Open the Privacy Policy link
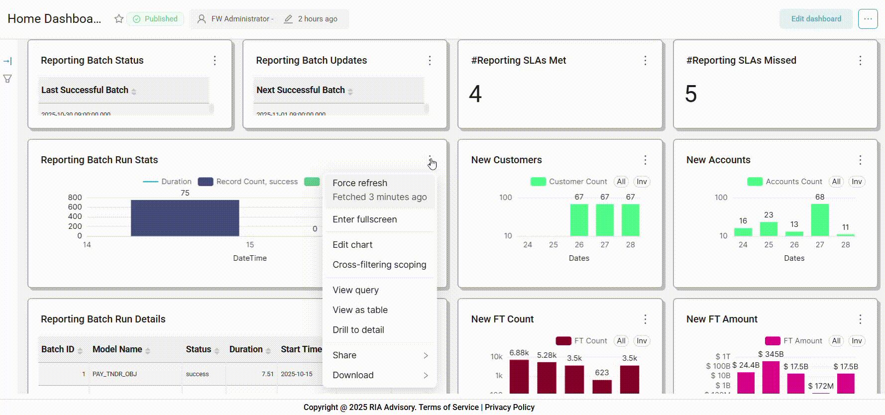This screenshot has height=415, width=885. pyautogui.click(x=509, y=407)
